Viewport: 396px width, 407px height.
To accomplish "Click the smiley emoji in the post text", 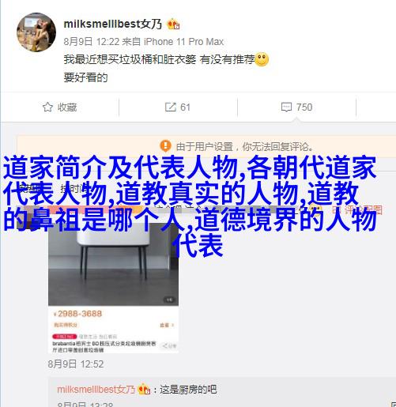I will 262,59.
